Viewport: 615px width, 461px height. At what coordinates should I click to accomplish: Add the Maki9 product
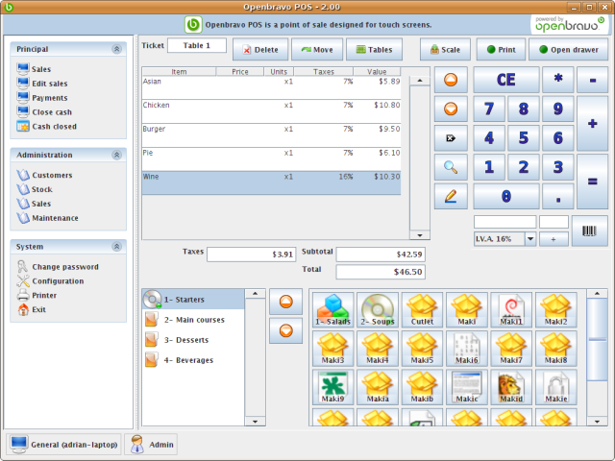click(x=333, y=387)
